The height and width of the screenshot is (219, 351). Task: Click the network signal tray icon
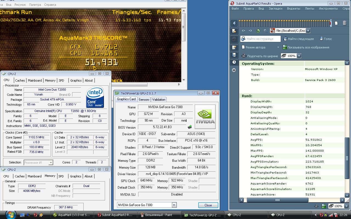(x=330, y=215)
